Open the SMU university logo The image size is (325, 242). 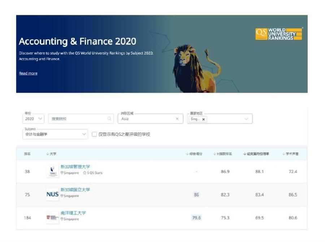[x=52, y=172]
